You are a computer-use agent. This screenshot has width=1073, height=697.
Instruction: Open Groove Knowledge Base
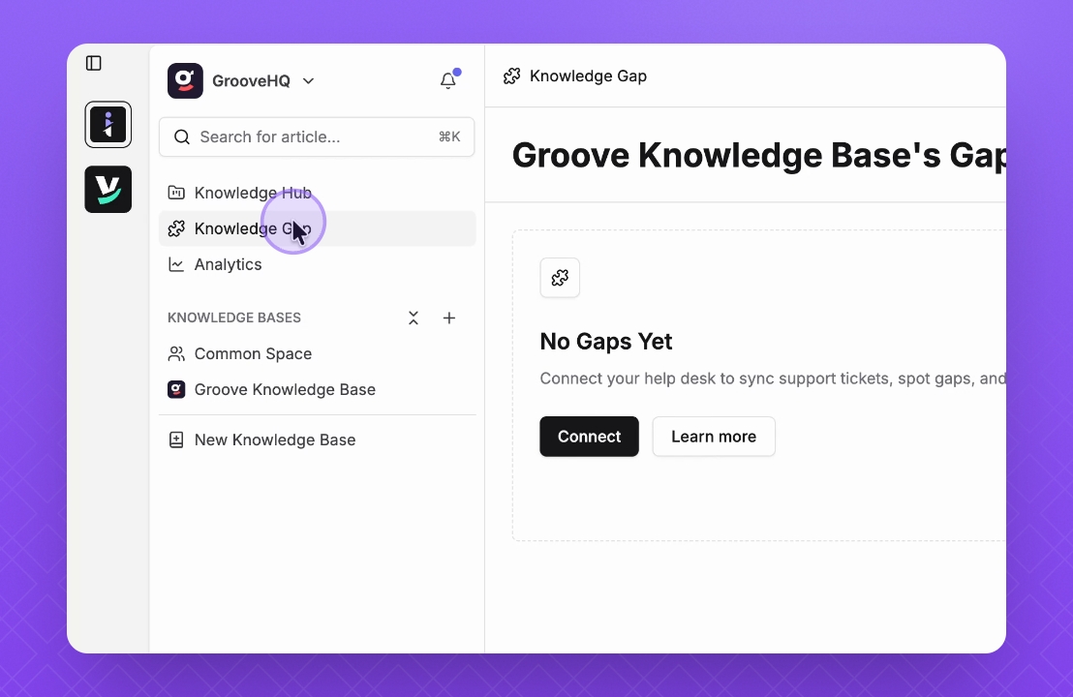317,389
